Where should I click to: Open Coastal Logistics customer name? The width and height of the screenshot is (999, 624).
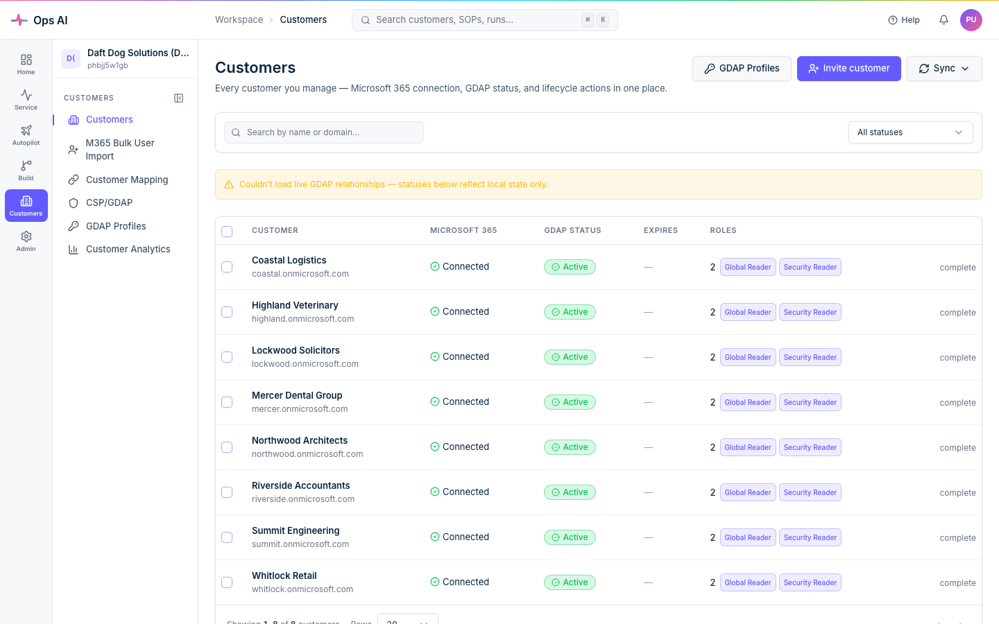point(289,261)
